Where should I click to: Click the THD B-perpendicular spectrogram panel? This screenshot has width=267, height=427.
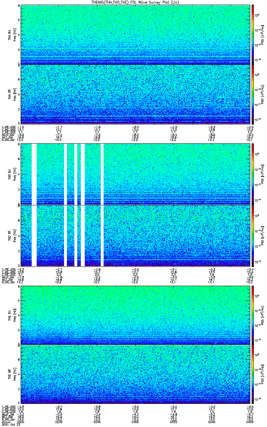tap(135, 174)
